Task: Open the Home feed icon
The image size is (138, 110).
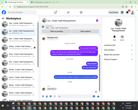Action: [55, 12]
